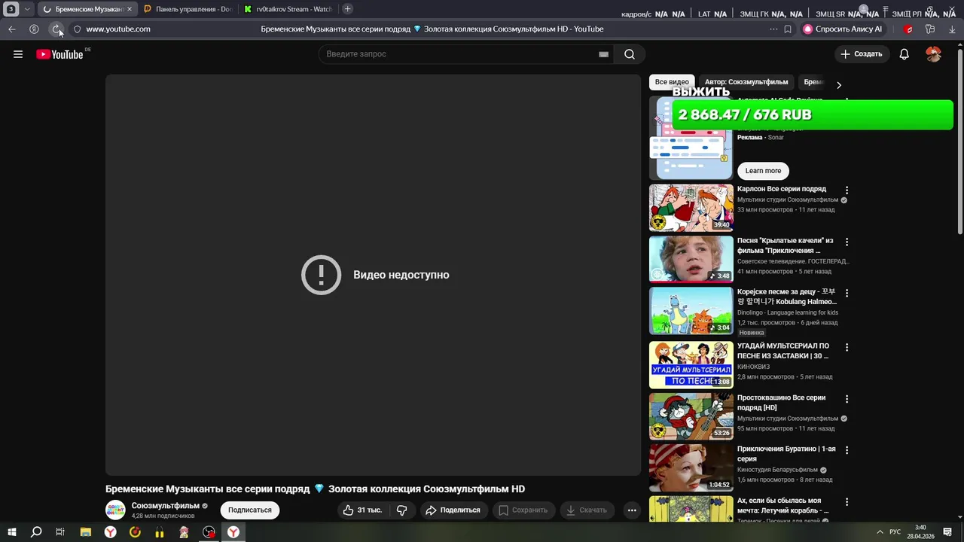
Task: Click the 'Скачать' download button
Action: tap(587, 510)
